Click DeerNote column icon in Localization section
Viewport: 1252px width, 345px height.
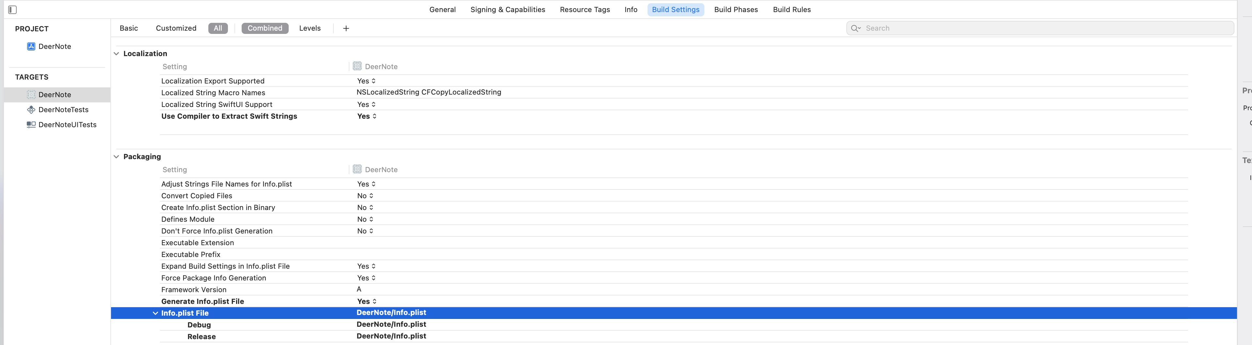coord(357,66)
